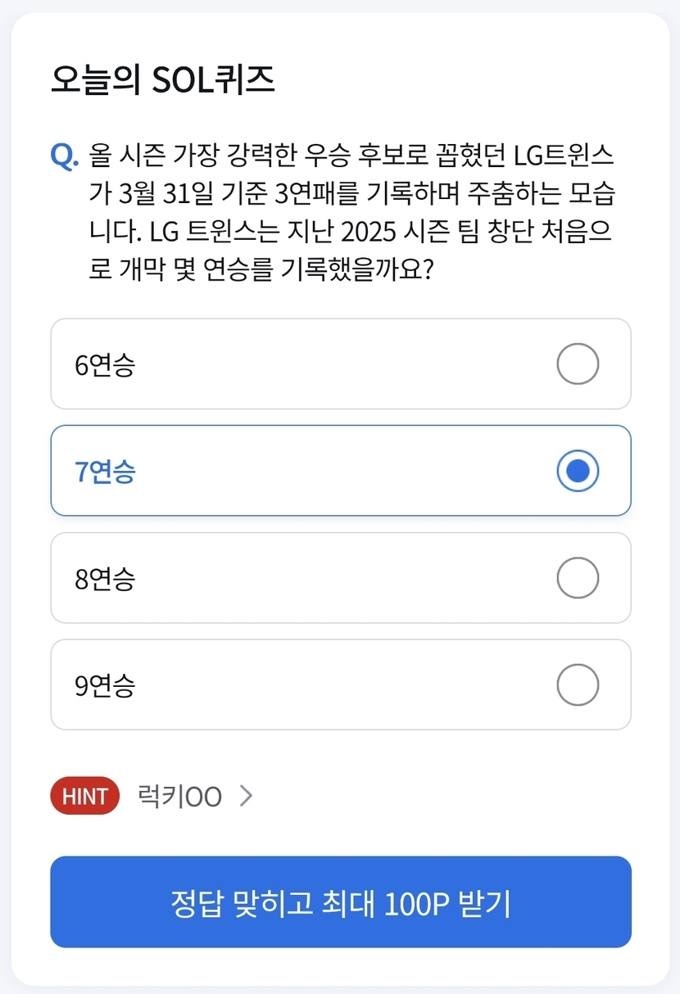Click the question's last line ending 기록했을까요?
The height and width of the screenshot is (994, 680).
[x=261, y=270]
